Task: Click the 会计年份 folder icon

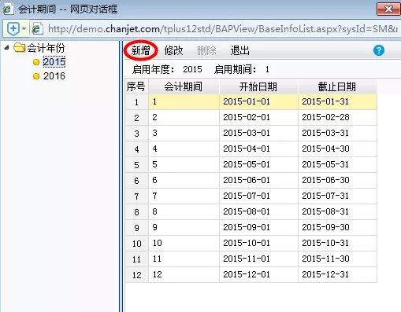Action: point(19,47)
